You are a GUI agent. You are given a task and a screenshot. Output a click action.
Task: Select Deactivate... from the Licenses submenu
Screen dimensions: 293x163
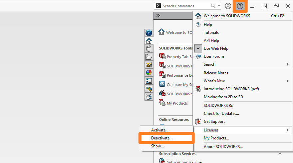(x=162, y=138)
